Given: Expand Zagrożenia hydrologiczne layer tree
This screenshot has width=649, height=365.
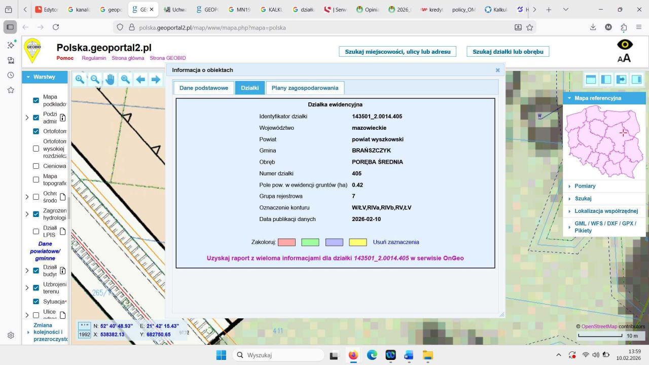Looking at the screenshot, I should pyautogui.click(x=27, y=214).
